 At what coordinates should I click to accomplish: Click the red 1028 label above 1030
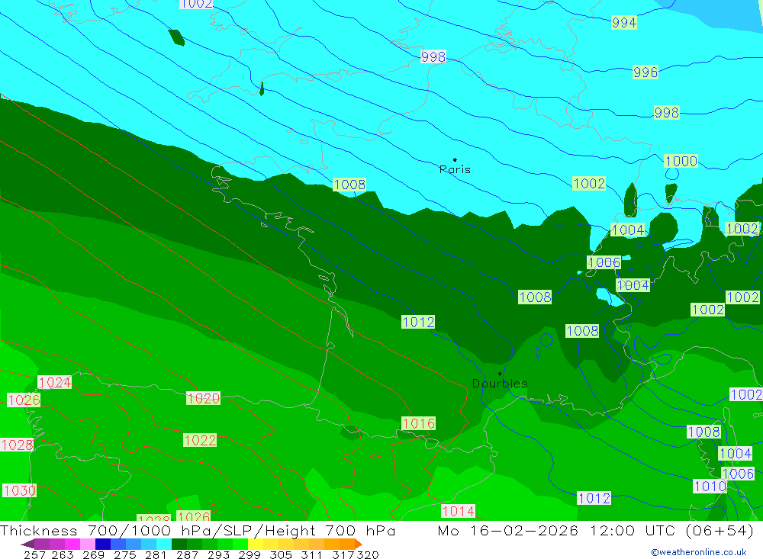(x=17, y=445)
